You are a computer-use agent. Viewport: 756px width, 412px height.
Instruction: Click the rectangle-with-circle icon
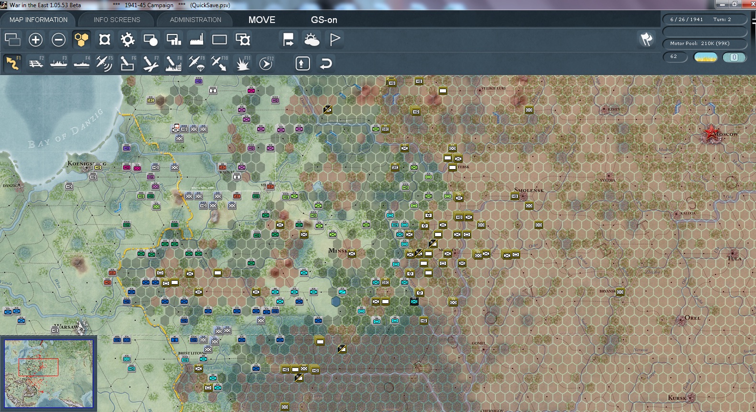[150, 39]
